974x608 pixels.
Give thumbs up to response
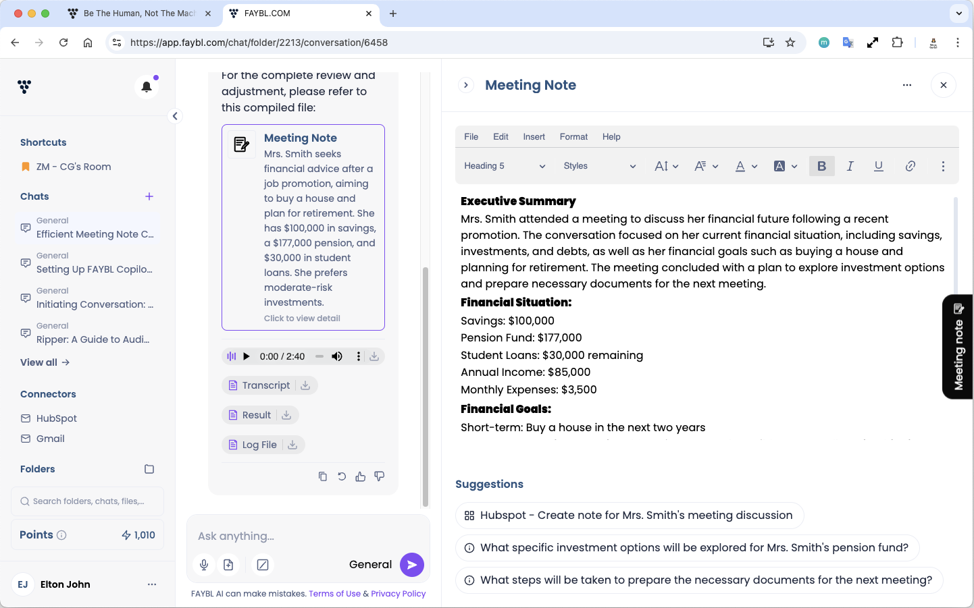[361, 476]
